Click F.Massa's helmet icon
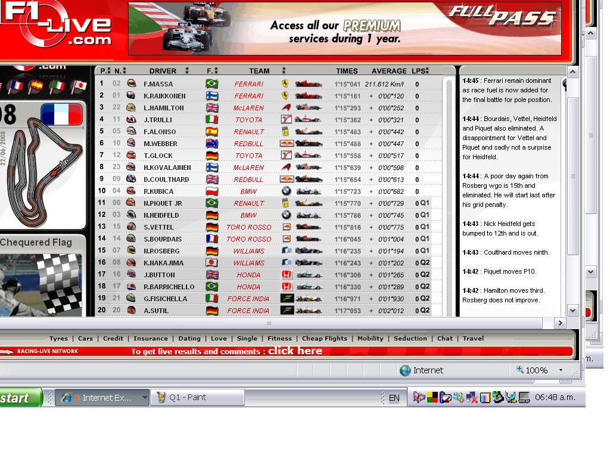This screenshot has height=458, width=610. (132, 84)
